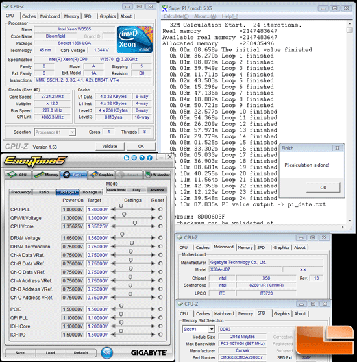Reset DRAM Termination radio button

[x=160, y=247]
